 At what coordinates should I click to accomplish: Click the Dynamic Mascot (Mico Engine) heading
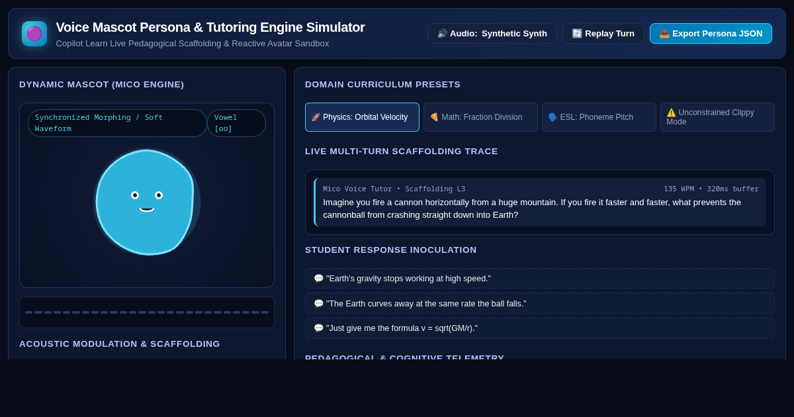coord(102,85)
